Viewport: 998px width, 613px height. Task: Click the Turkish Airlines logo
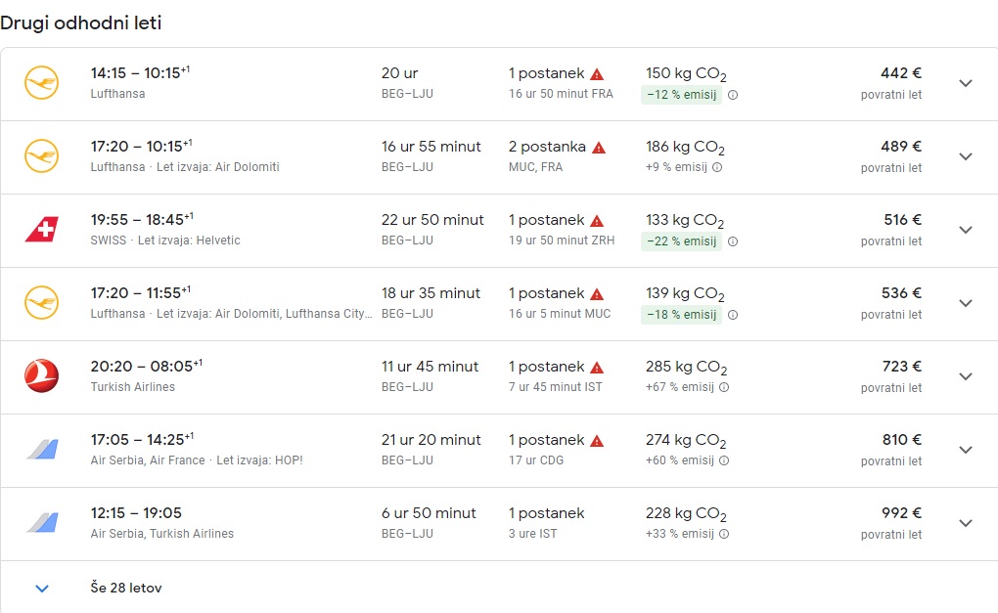pos(41,376)
